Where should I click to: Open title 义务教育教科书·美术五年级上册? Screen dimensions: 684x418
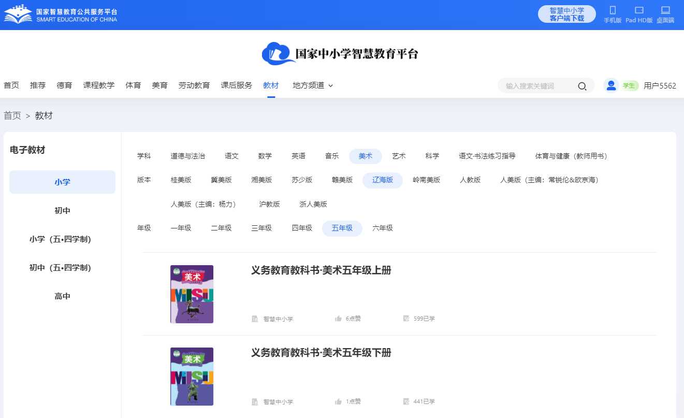pos(321,270)
